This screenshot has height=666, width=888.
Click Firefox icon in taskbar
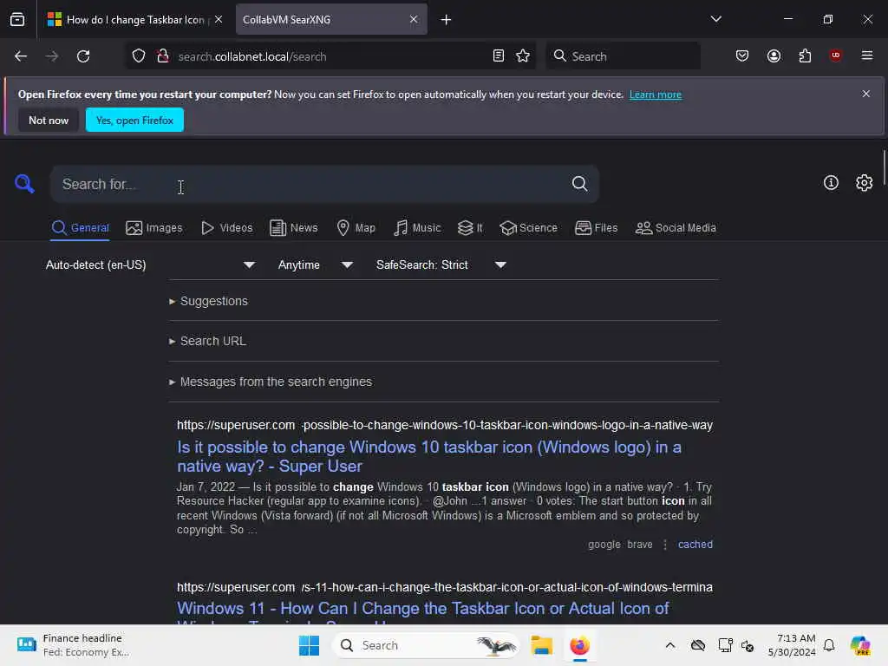579,645
